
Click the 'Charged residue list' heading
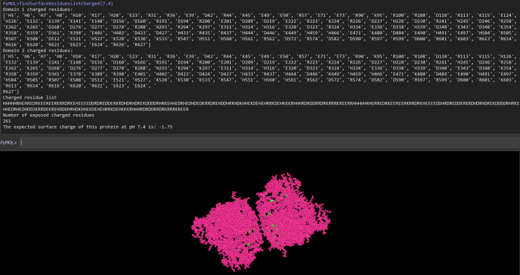tap(30, 98)
